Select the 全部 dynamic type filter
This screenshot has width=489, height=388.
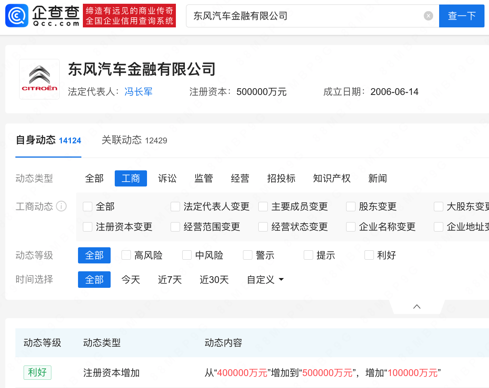tap(94, 178)
